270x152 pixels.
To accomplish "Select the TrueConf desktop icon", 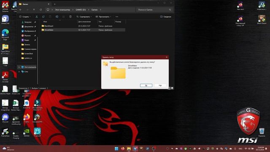I will pos(37,132).
